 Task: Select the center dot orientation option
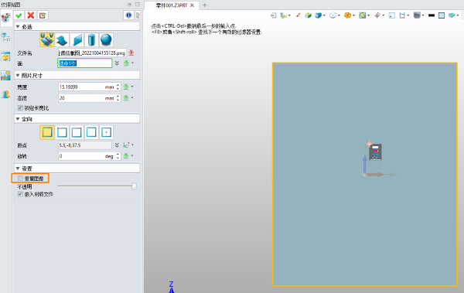coord(106,132)
